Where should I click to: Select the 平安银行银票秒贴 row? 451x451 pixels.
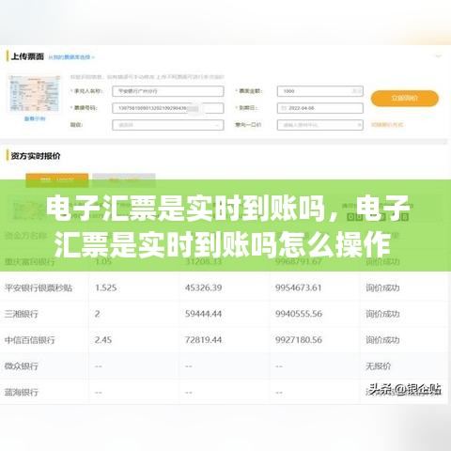(224, 288)
